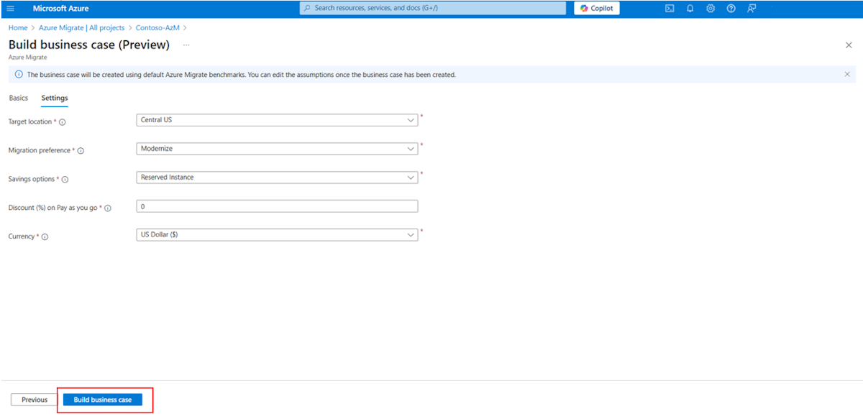Open the Currency dropdown

(x=410, y=234)
